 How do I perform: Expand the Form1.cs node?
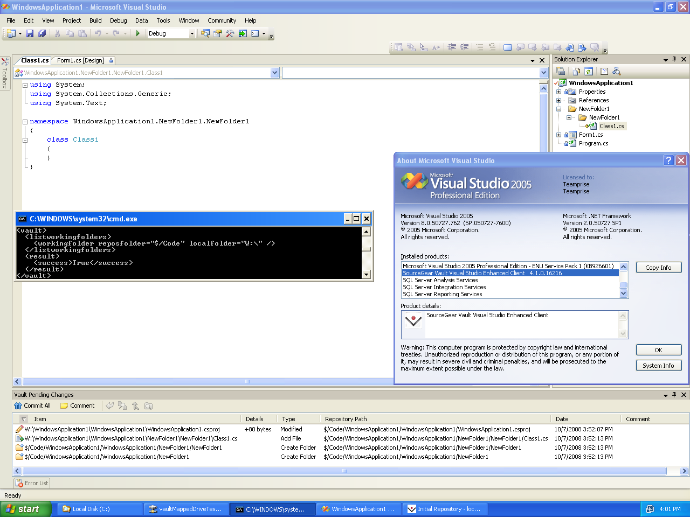pyautogui.click(x=559, y=135)
